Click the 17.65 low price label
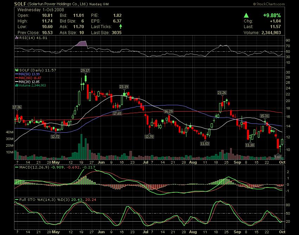The width and height of the screenshot is (299, 235). tap(117, 114)
